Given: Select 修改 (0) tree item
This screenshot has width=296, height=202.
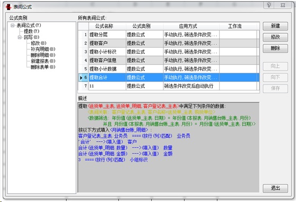Looking at the screenshot, I should (x=39, y=43).
